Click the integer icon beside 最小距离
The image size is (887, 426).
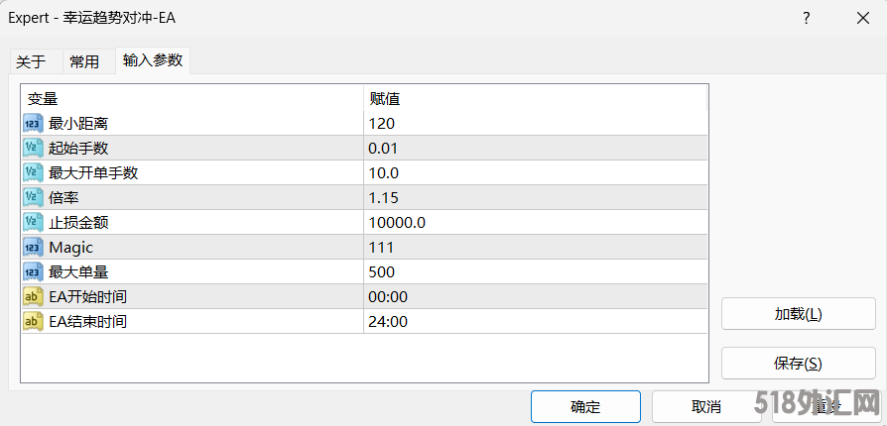[x=33, y=124]
